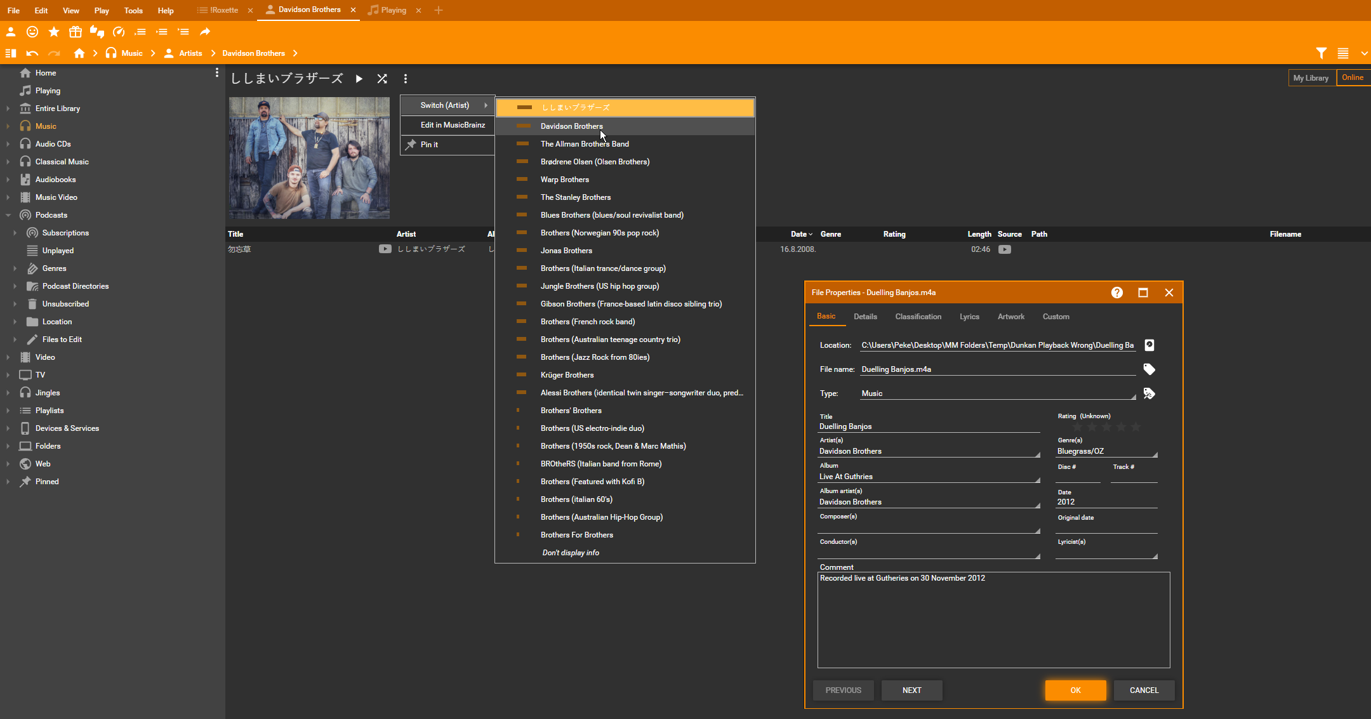The height and width of the screenshot is (719, 1371).
Task: Open the Genre(s) dropdown arrow
Action: click(1155, 454)
